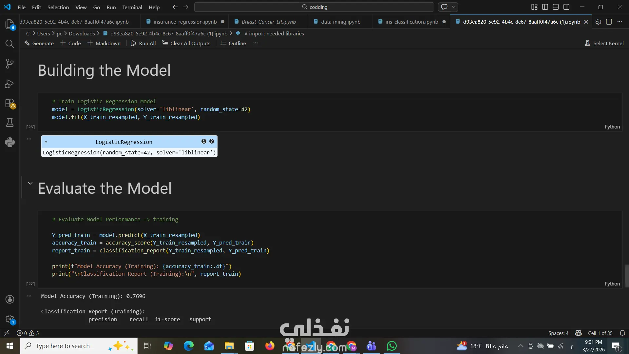The height and width of the screenshot is (354, 629).
Task: Click the Windows taskbar search box
Action: [x=63, y=346]
